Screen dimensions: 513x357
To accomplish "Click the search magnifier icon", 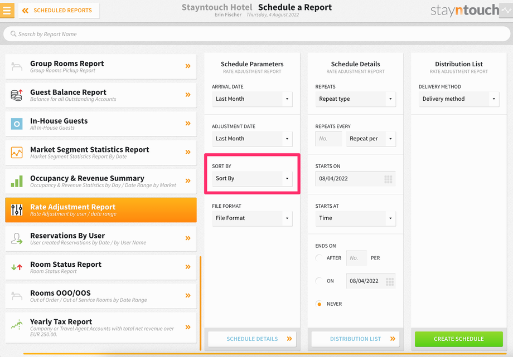I will point(13,33).
